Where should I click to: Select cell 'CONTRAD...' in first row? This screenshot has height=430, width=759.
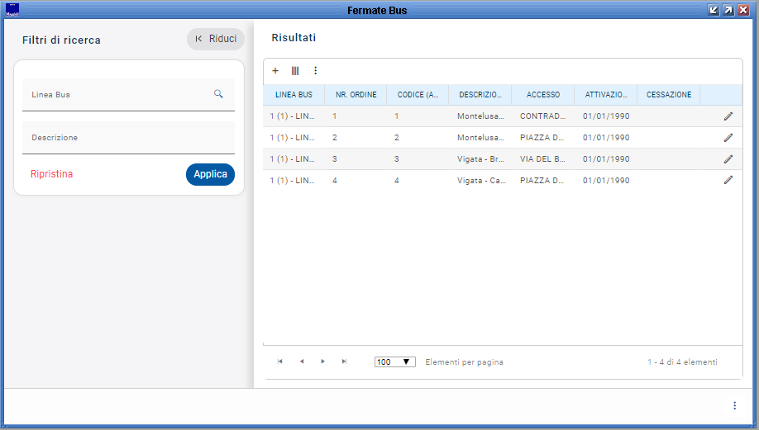pos(542,116)
